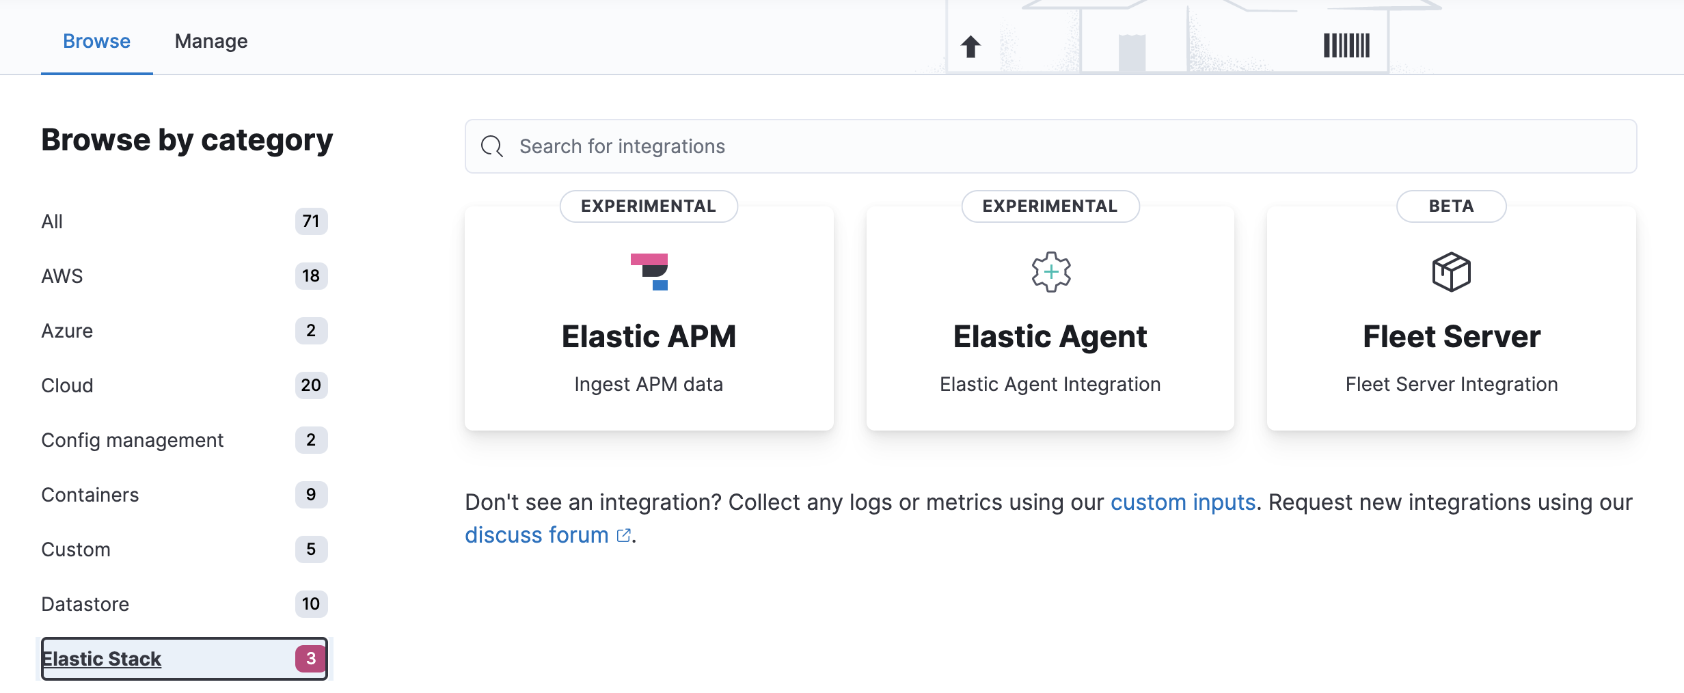Click the Fleet Server package icon

click(x=1452, y=272)
